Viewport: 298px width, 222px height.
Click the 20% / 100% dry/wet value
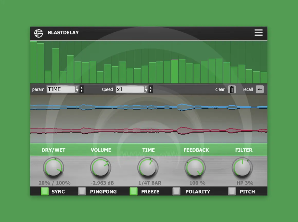click(54, 183)
